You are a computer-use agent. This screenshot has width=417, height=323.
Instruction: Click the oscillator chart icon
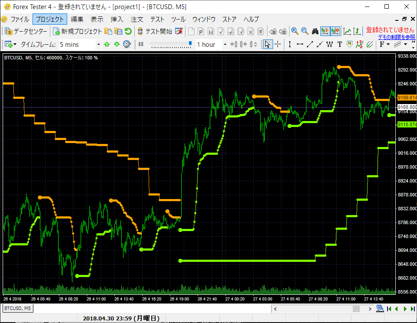[357, 31]
